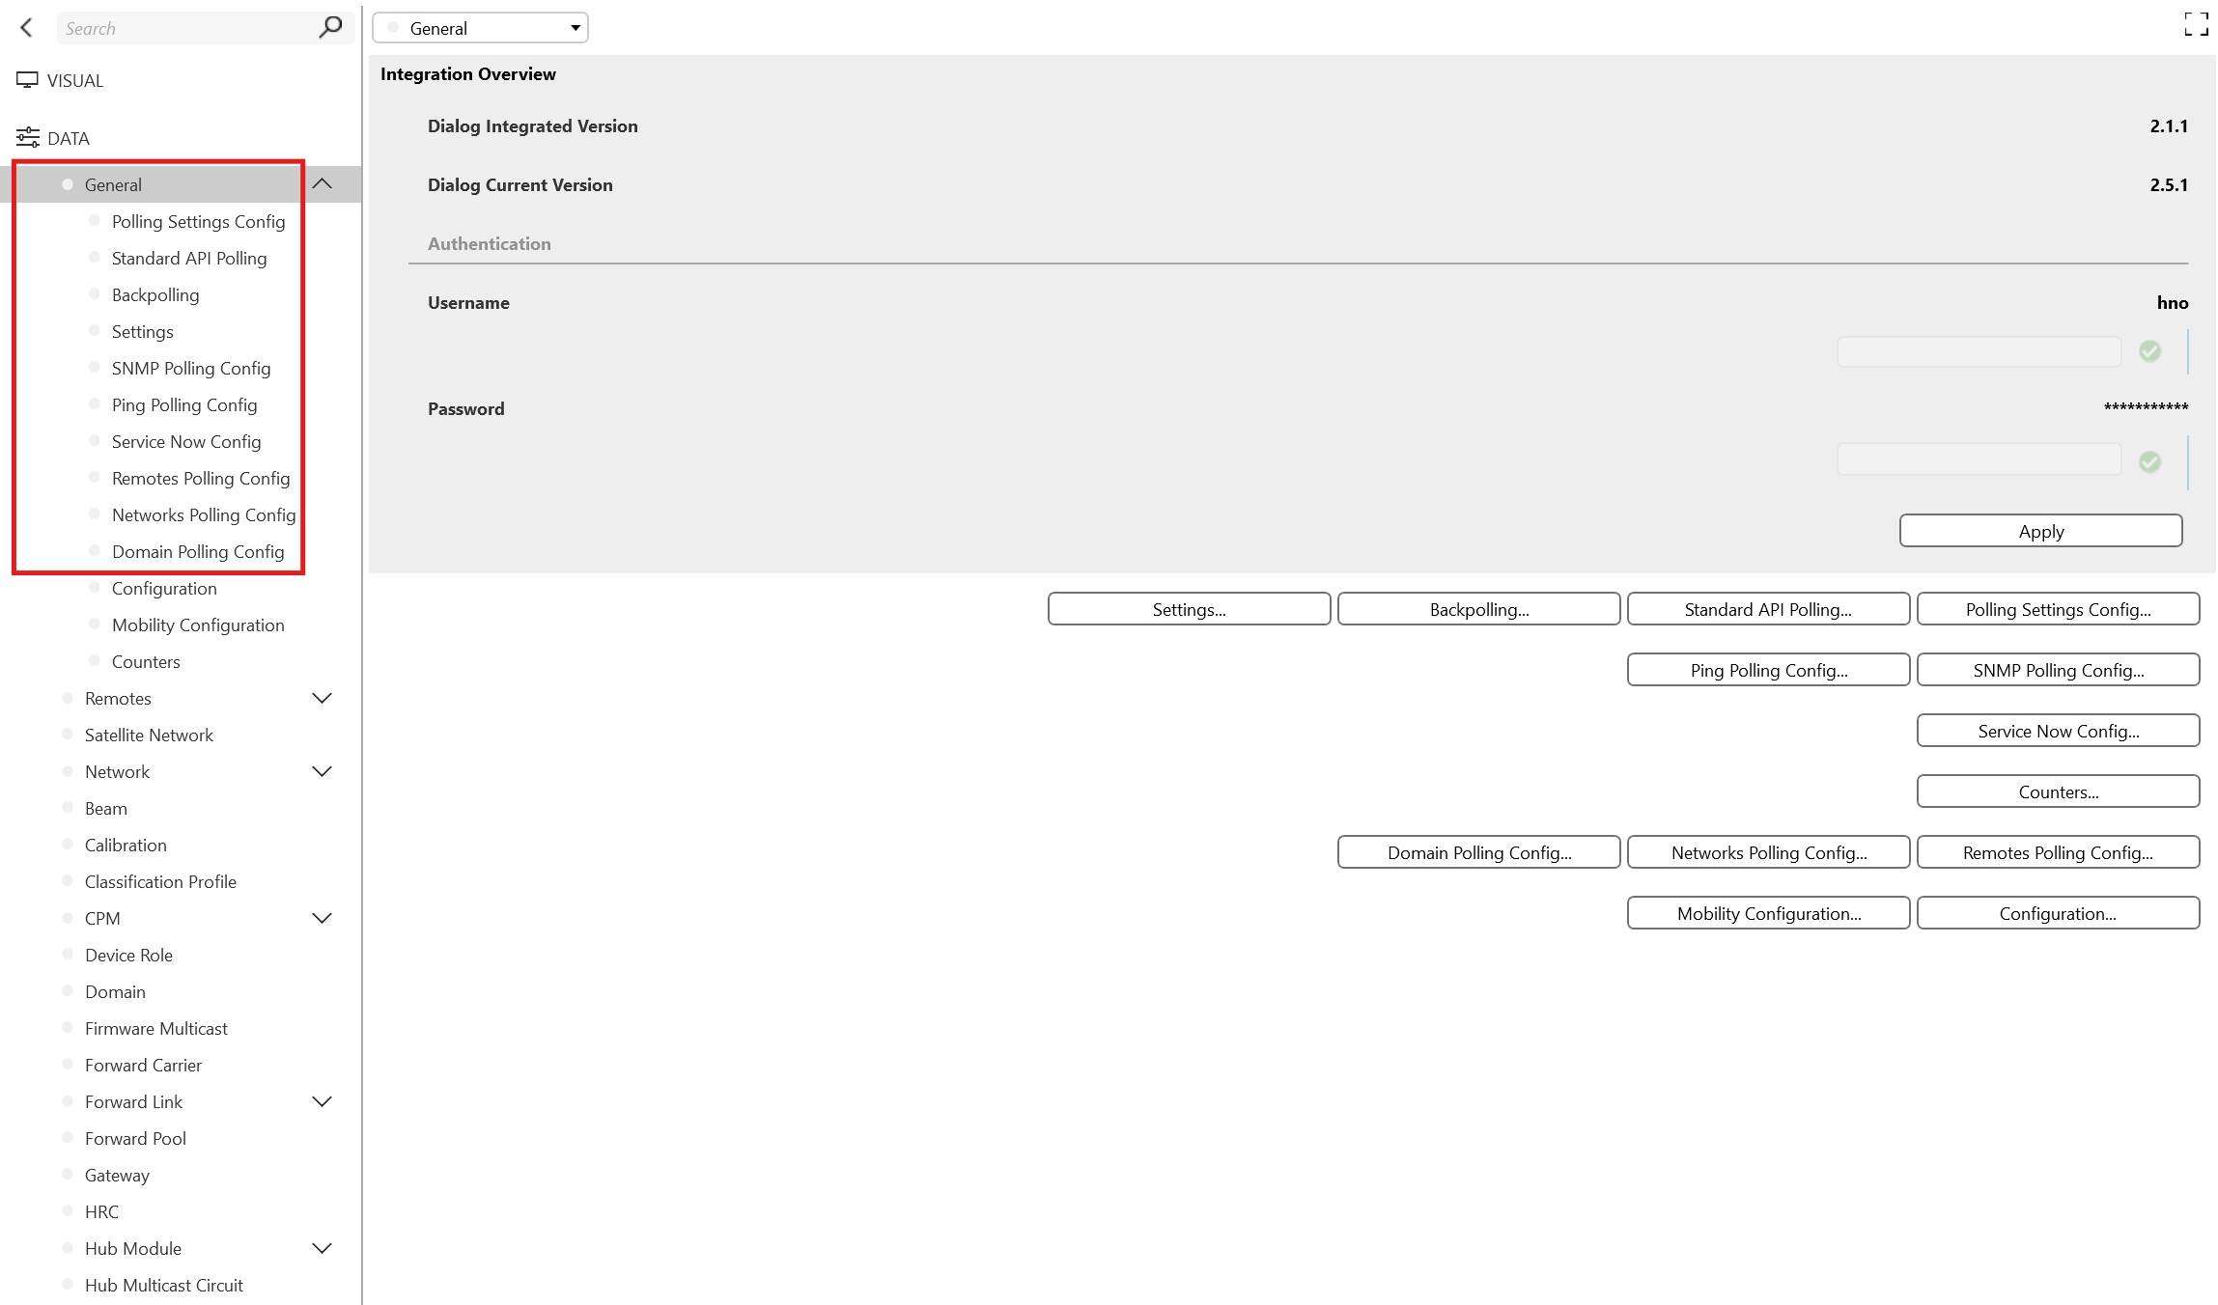
Task: Expand the CPM tree node
Action: (x=323, y=918)
